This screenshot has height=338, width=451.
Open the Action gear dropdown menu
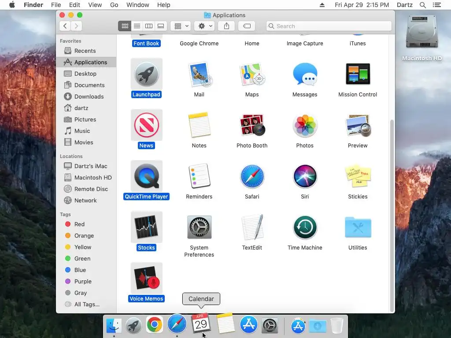pyautogui.click(x=204, y=26)
